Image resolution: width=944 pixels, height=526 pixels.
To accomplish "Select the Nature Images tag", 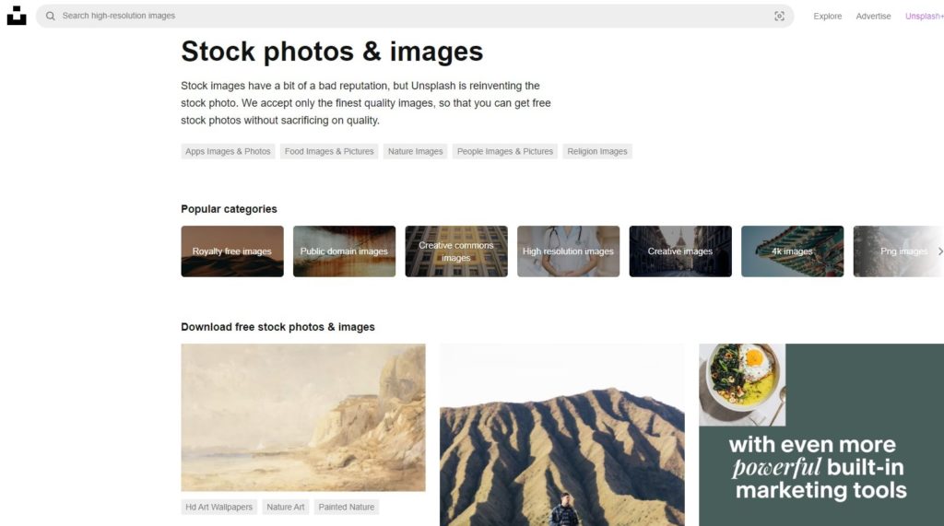I will (415, 151).
